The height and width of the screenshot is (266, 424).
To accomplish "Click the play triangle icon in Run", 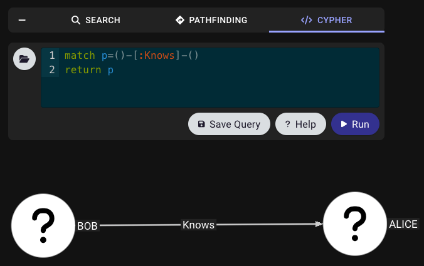I will pyautogui.click(x=344, y=124).
